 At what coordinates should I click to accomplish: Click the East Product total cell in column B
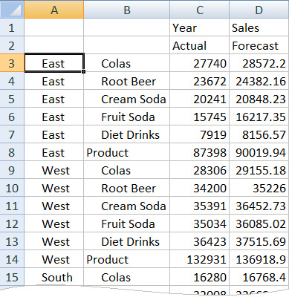[127, 152]
